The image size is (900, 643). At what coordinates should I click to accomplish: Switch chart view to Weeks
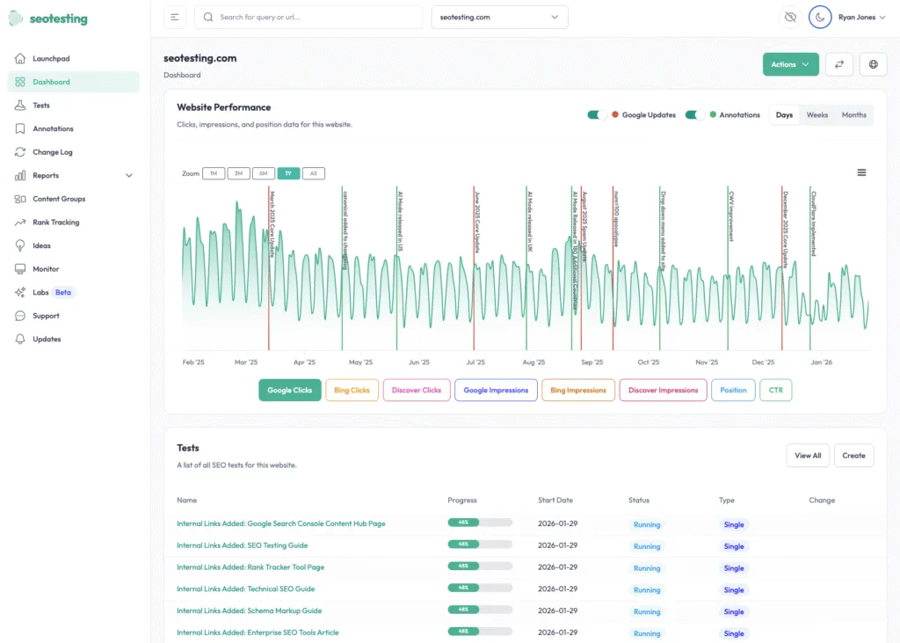[817, 114]
